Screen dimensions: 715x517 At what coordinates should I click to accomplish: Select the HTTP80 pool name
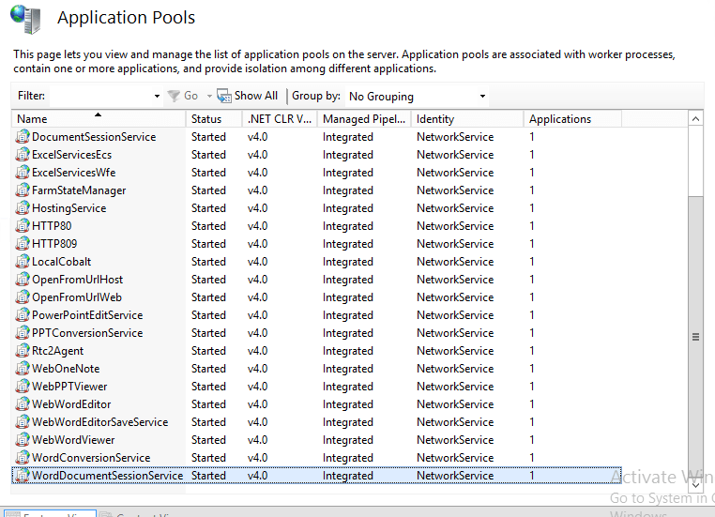coord(52,226)
